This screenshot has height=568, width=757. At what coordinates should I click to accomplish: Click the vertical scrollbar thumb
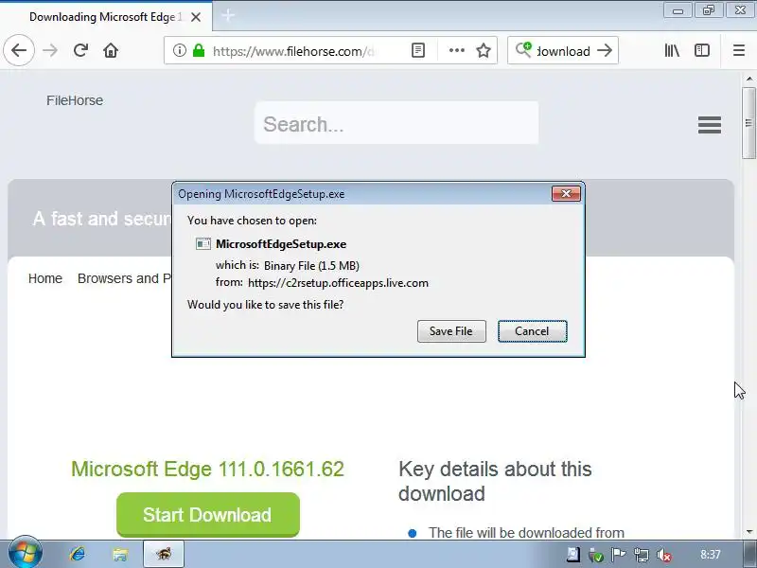[x=748, y=123]
